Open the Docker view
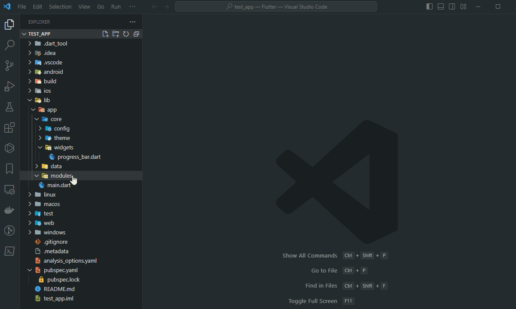The image size is (516, 309). pyautogui.click(x=9, y=210)
